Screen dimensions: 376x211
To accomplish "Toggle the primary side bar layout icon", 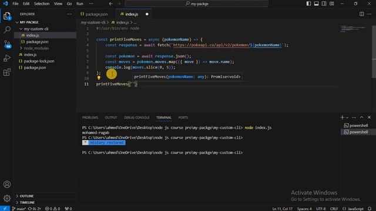I will tap(308, 4).
